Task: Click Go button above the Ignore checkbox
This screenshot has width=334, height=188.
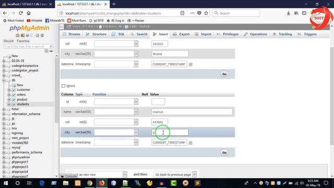Action: click(224, 74)
